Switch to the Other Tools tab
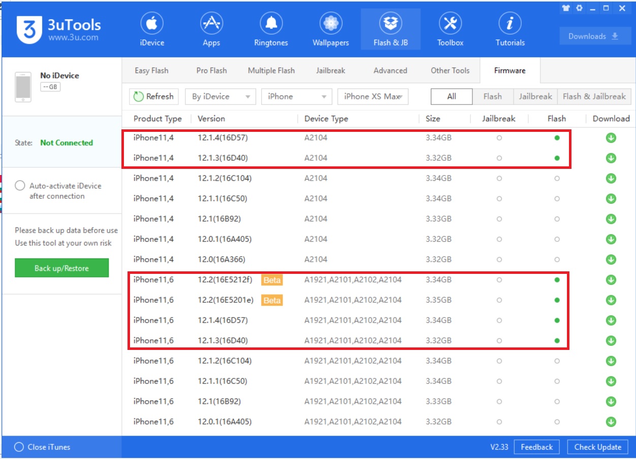The image size is (636, 459). (450, 70)
